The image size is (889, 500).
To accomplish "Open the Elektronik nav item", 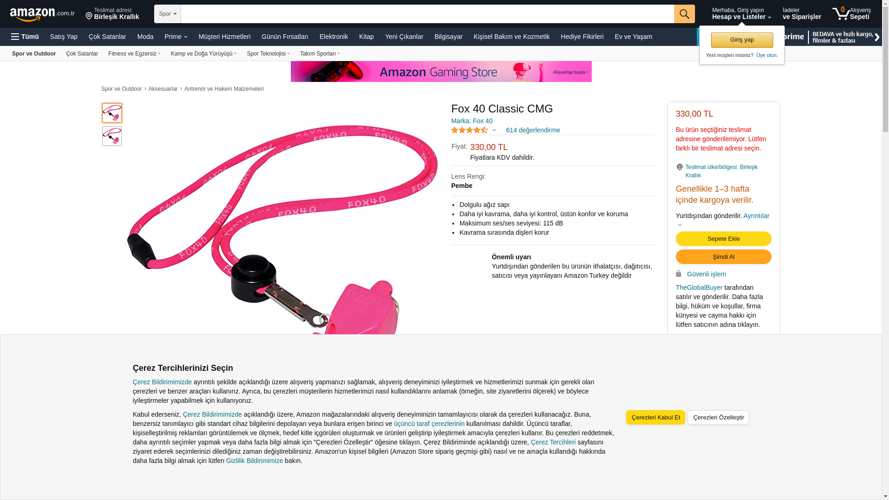I will [333, 37].
